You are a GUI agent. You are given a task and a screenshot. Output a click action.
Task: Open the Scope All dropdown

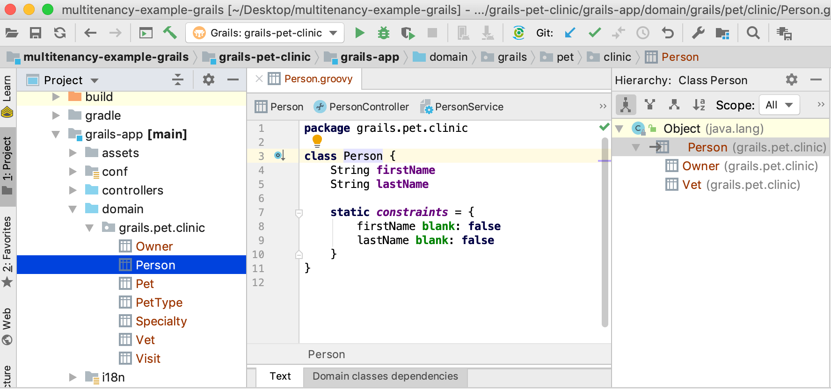tap(779, 105)
